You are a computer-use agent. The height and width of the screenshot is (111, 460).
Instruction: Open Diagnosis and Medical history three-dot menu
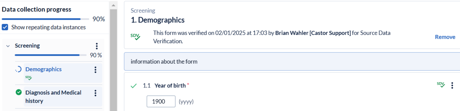click(x=95, y=93)
